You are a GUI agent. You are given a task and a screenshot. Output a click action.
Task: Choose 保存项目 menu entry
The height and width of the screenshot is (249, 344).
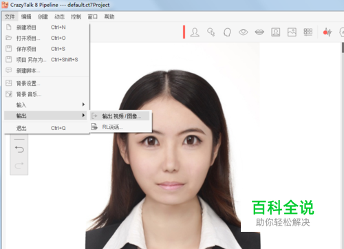click(x=45, y=49)
